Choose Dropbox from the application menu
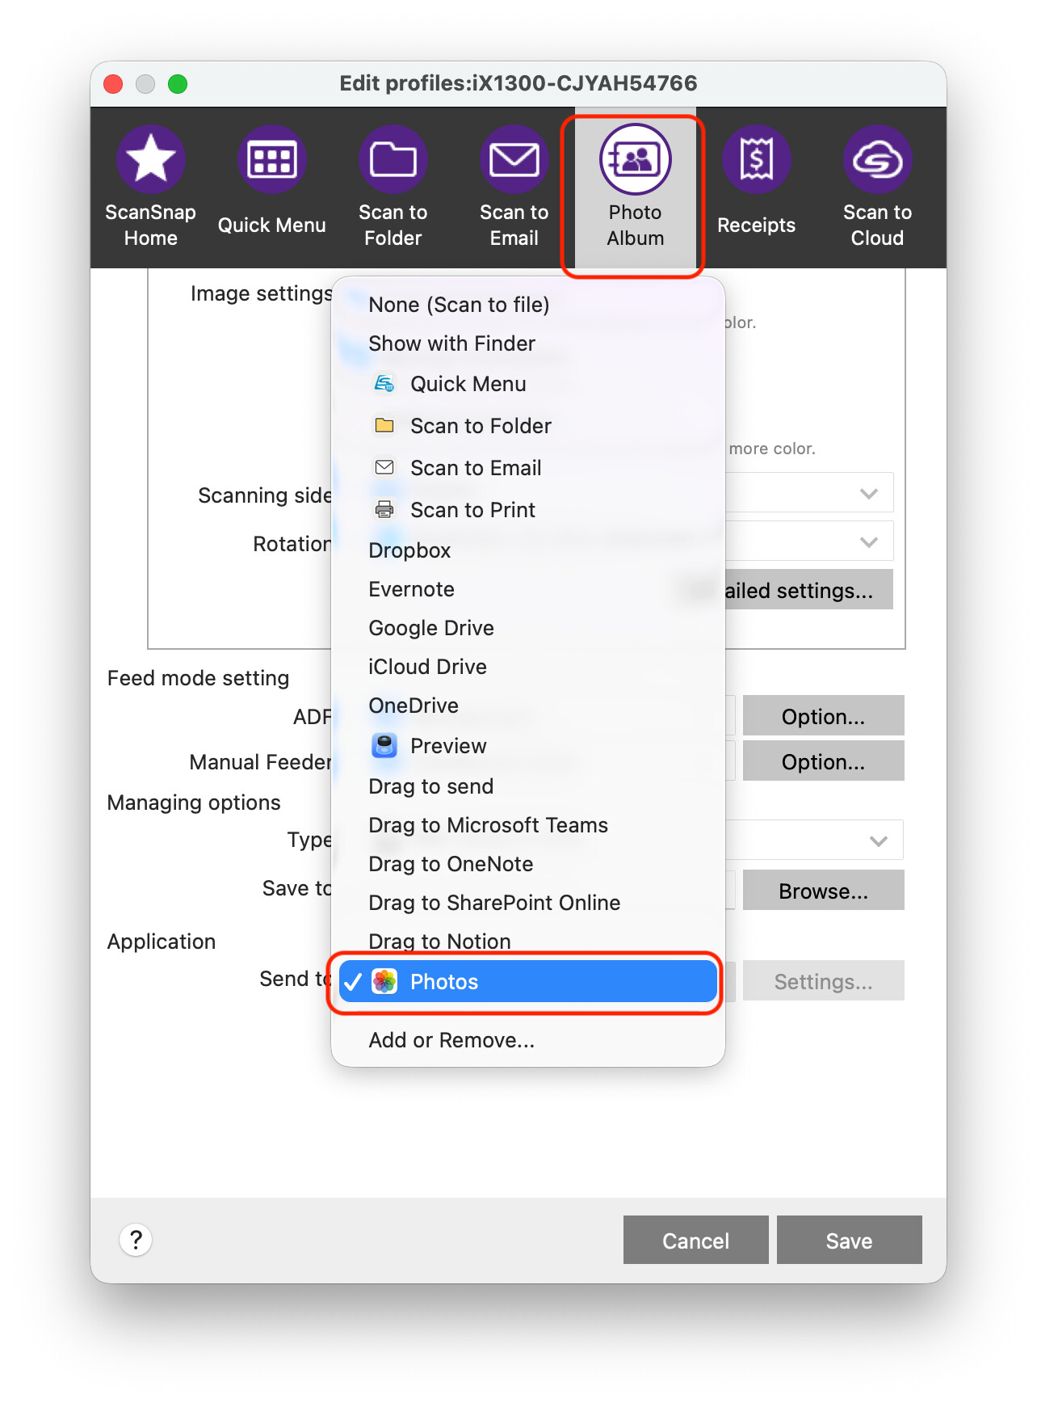1037x1403 pixels. tap(409, 550)
